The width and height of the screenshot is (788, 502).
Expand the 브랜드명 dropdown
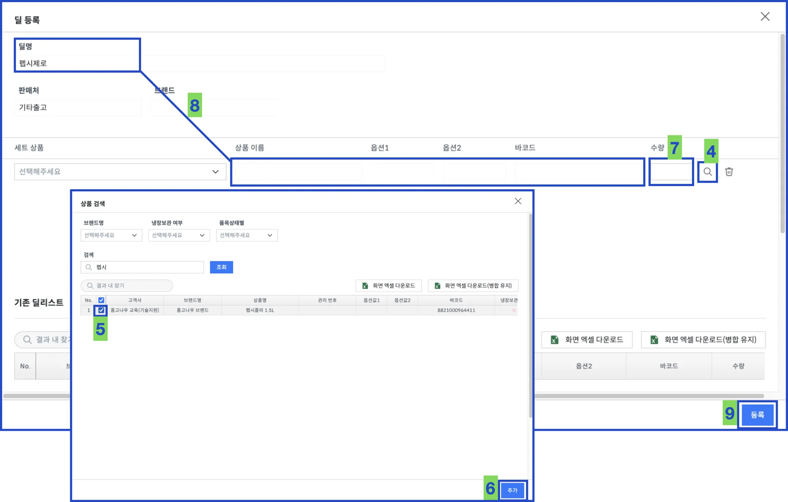(x=111, y=235)
